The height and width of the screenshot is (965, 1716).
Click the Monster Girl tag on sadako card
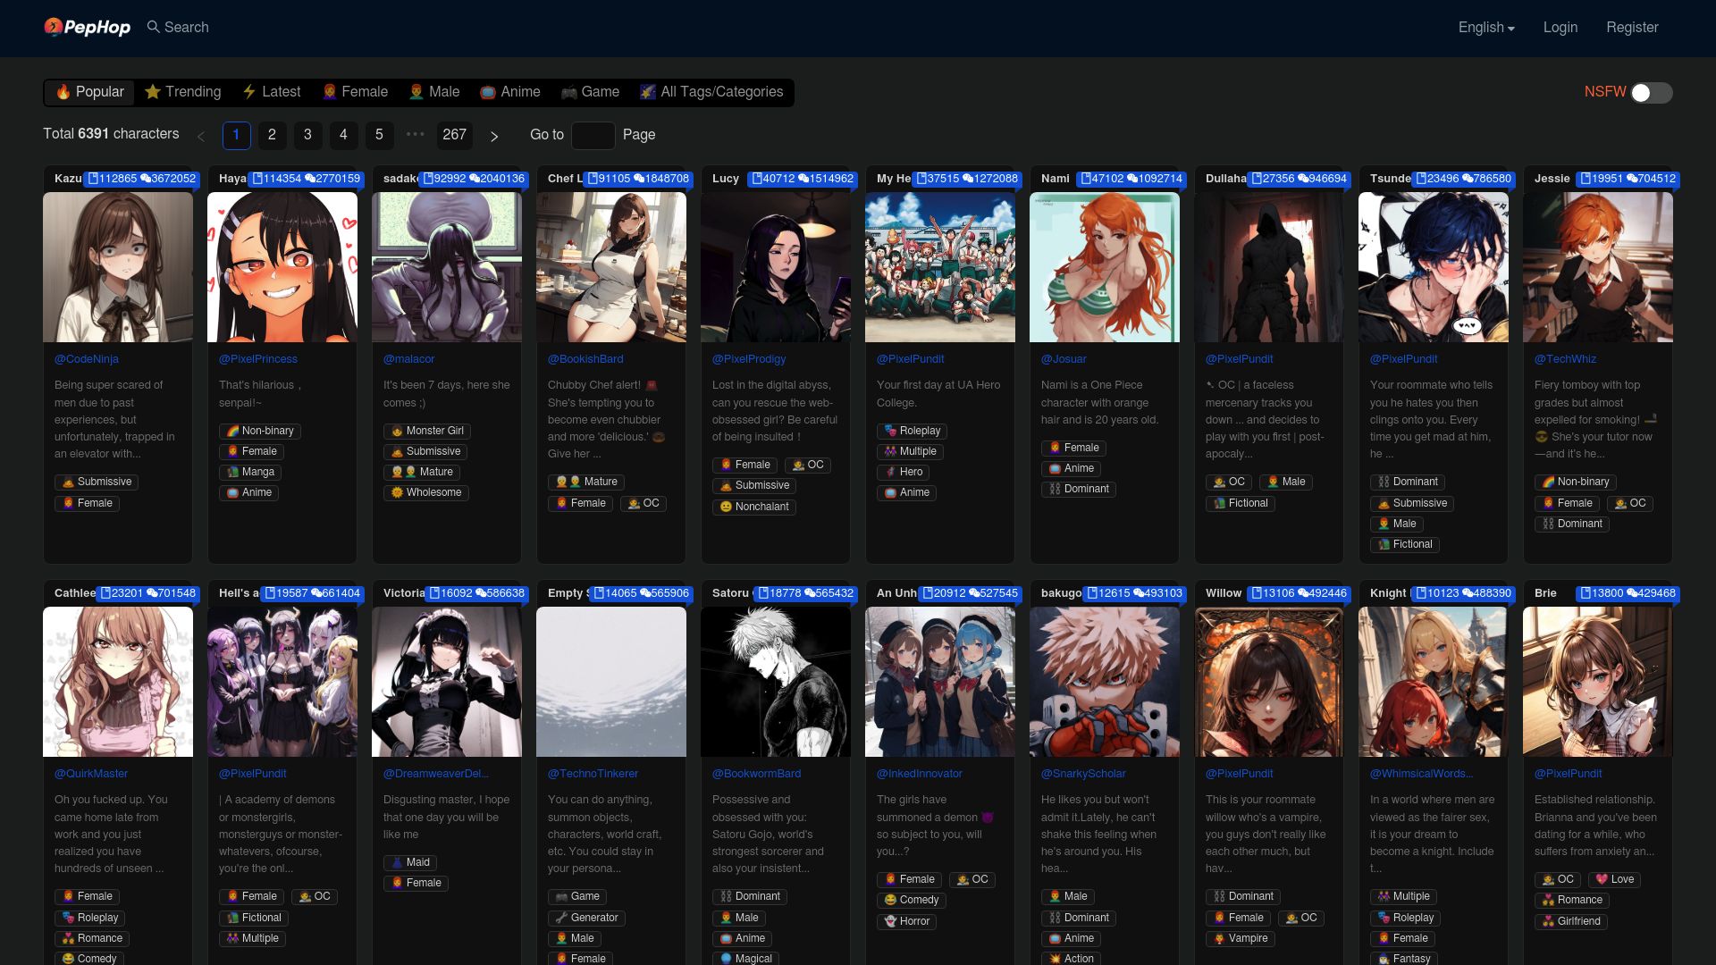coord(427,431)
